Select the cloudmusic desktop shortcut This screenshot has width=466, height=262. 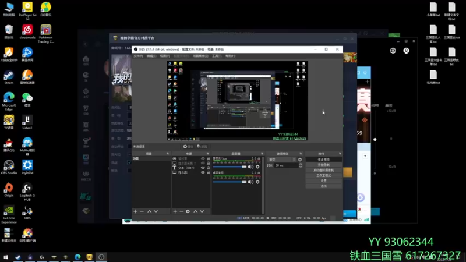coord(27,32)
